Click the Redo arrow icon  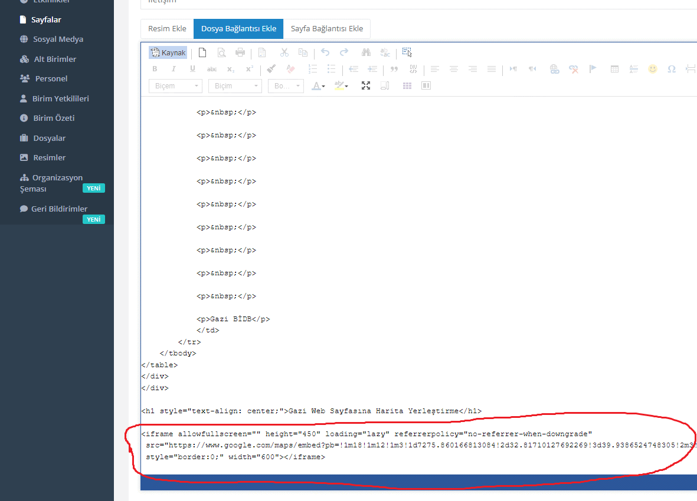click(x=344, y=53)
